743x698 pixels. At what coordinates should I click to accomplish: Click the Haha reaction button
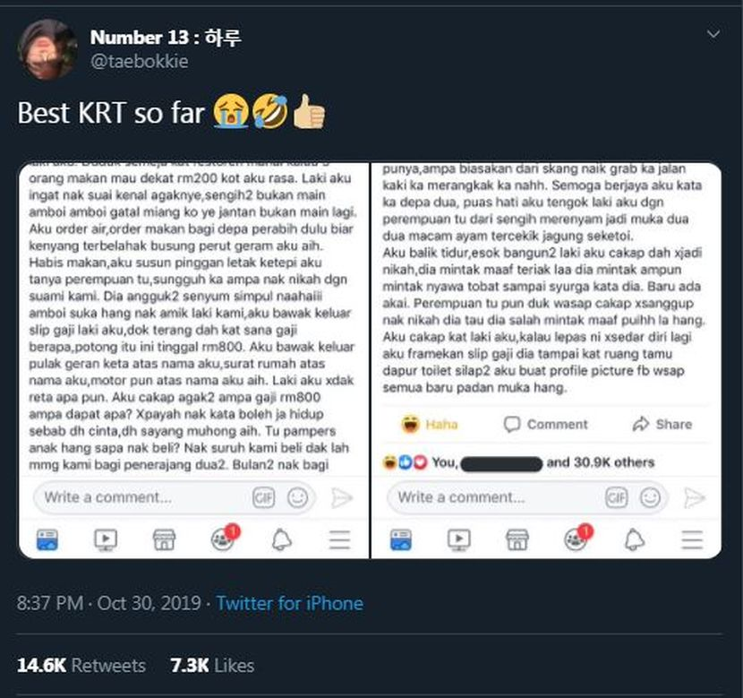pyautogui.click(x=430, y=424)
